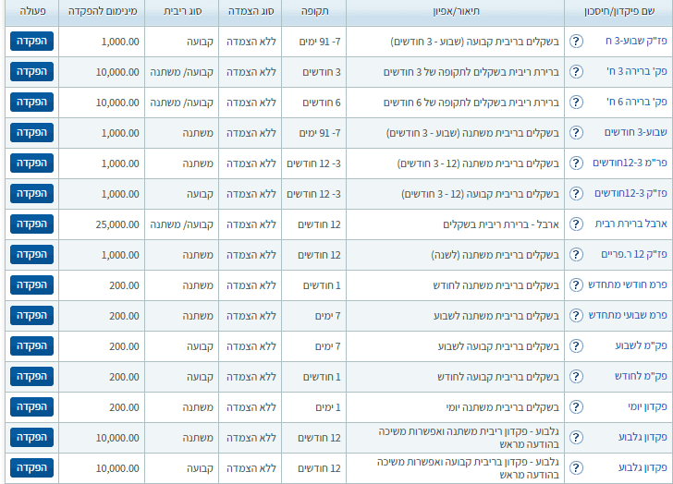This screenshot has height=484, width=673.
Task: Open help icon for פק' ברירה 3 ח'
Action: point(576,72)
